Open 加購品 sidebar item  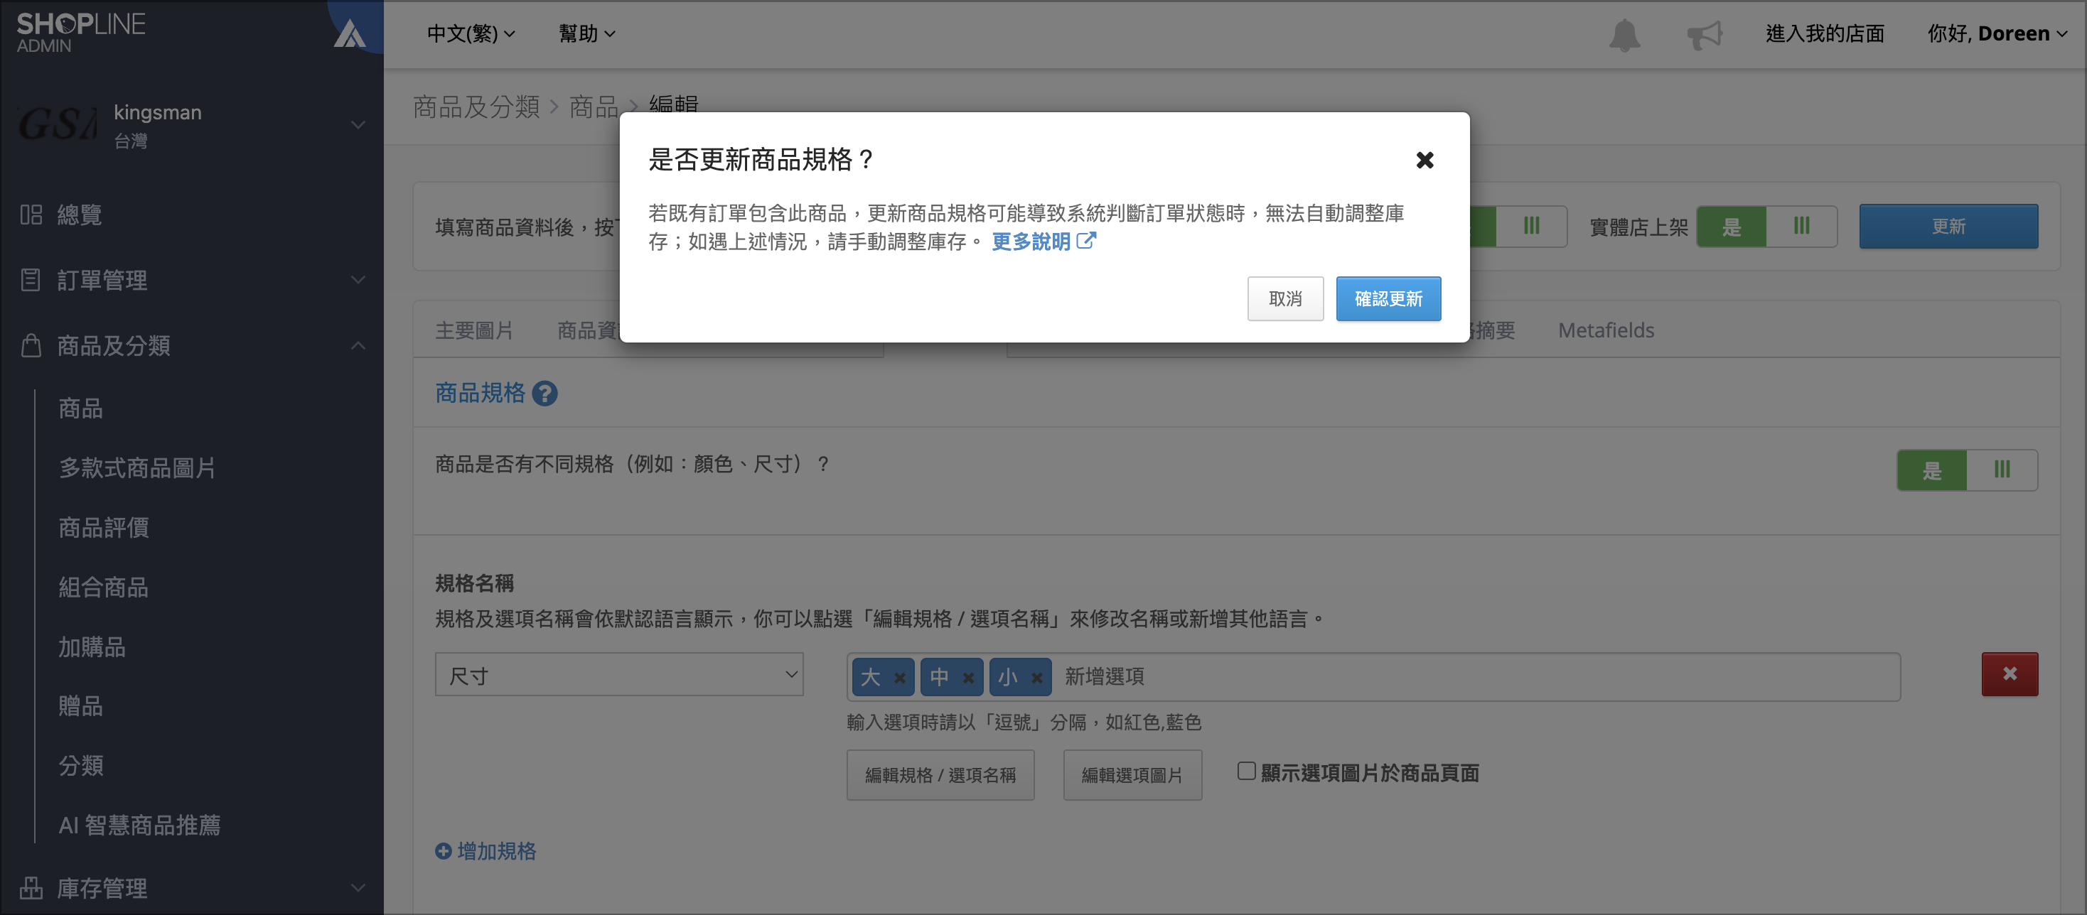tap(92, 647)
